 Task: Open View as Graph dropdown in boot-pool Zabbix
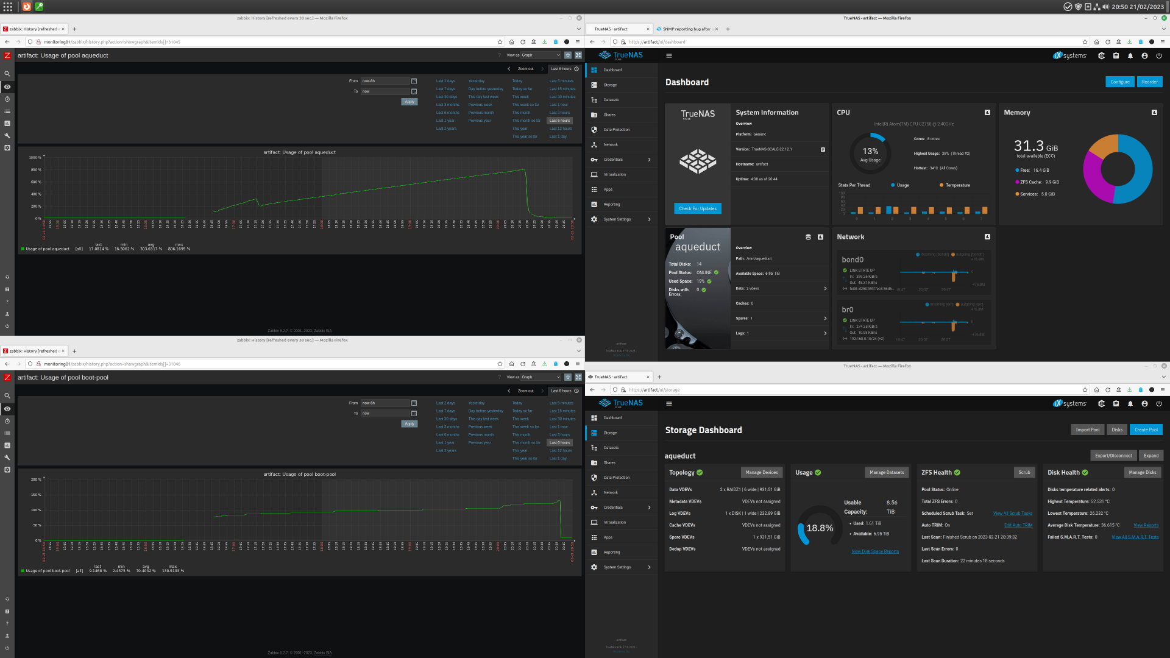[541, 377]
